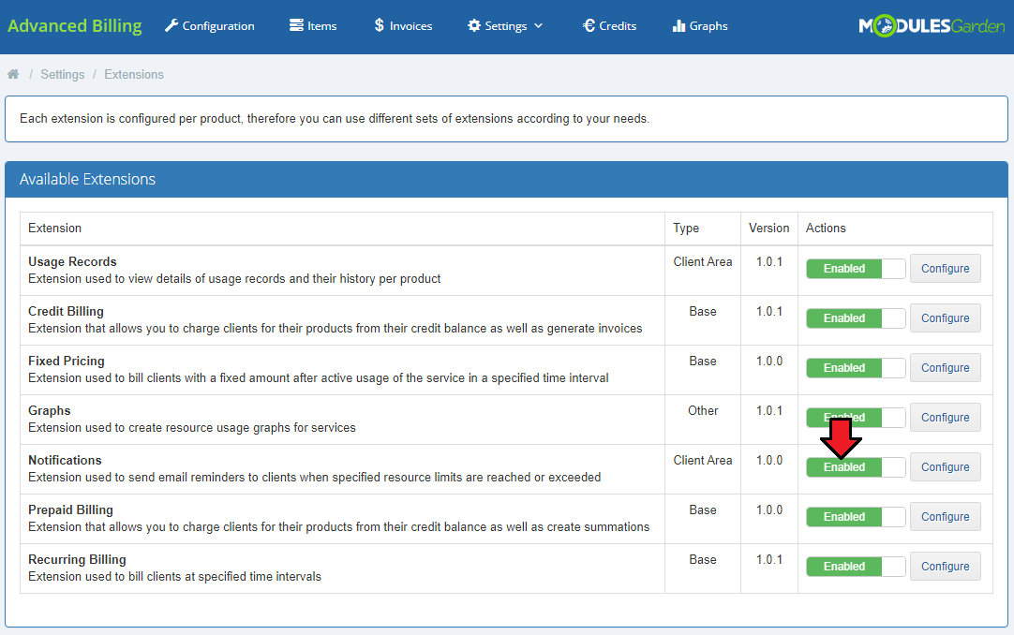Click the euro Credits icon
The image size is (1014, 635).
[x=589, y=26]
